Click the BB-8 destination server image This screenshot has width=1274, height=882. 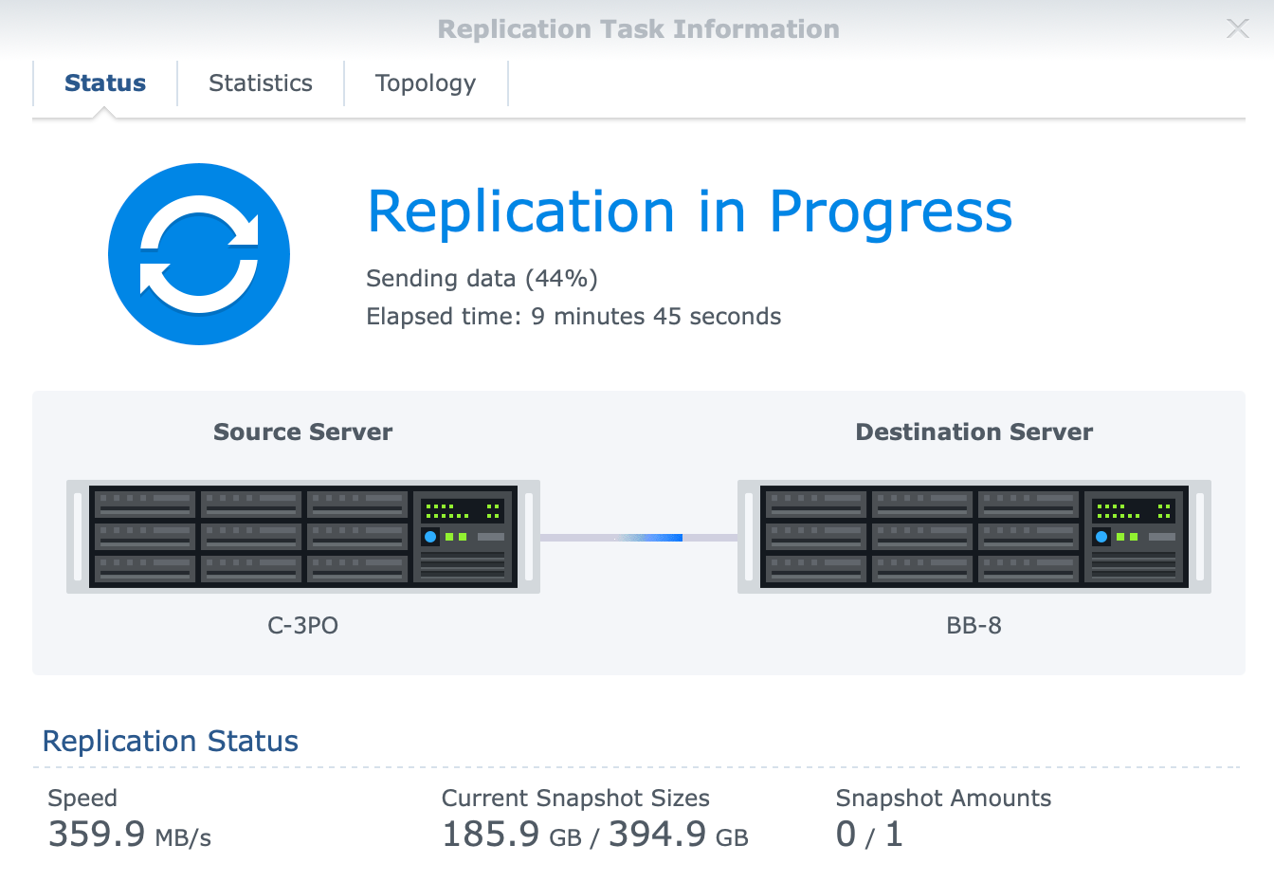(974, 537)
